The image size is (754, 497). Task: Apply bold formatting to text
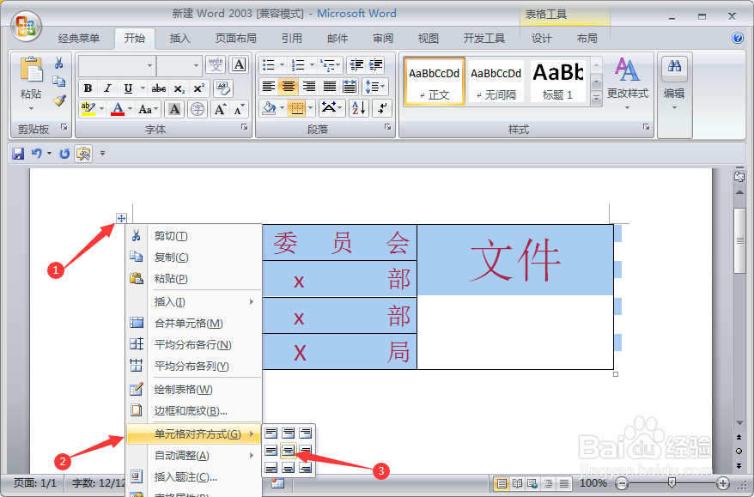point(86,88)
